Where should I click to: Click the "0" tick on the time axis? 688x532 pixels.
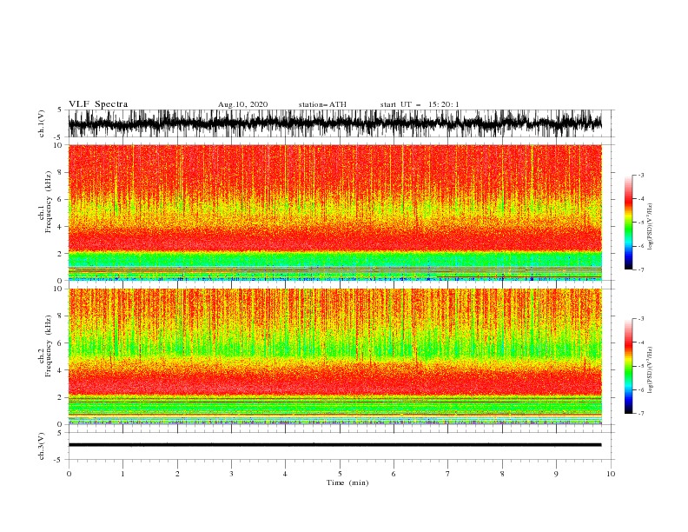(69, 474)
